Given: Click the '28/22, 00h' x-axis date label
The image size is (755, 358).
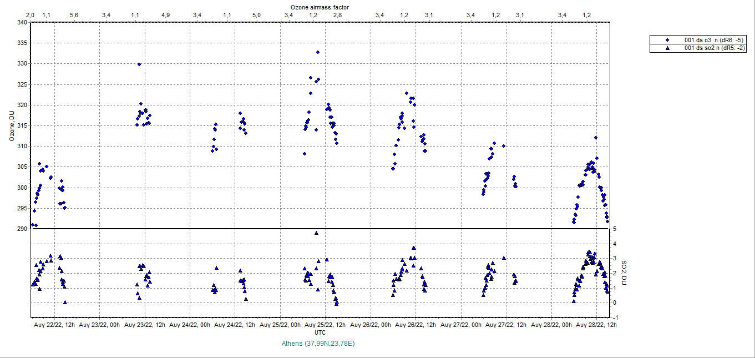Looking at the screenshot, I should (x=551, y=325).
